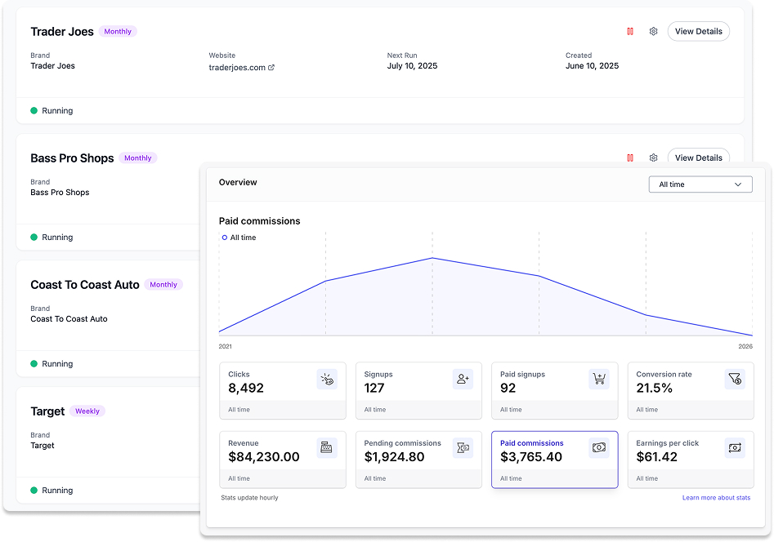
Task: Select the Conversion rate stat card
Action: tap(691, 391)
